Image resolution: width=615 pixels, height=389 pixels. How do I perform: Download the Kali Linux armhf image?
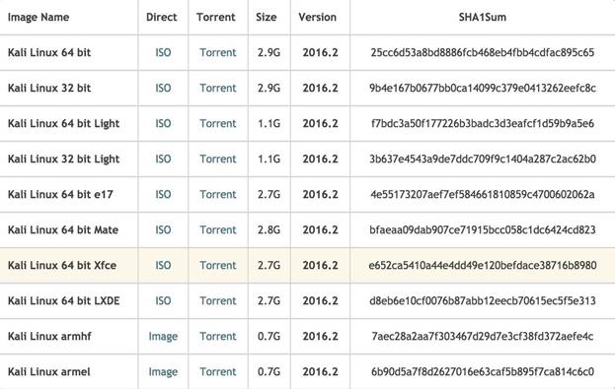163,337
